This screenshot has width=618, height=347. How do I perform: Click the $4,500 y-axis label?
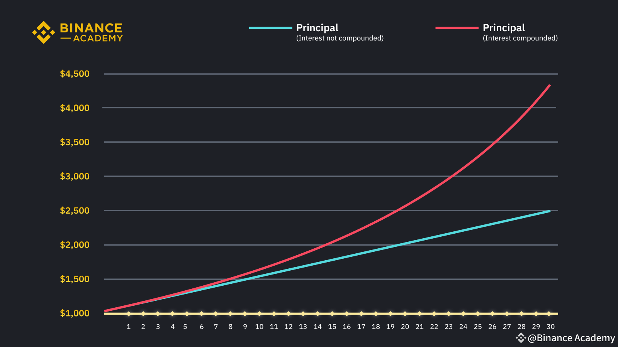click(75, 74)
